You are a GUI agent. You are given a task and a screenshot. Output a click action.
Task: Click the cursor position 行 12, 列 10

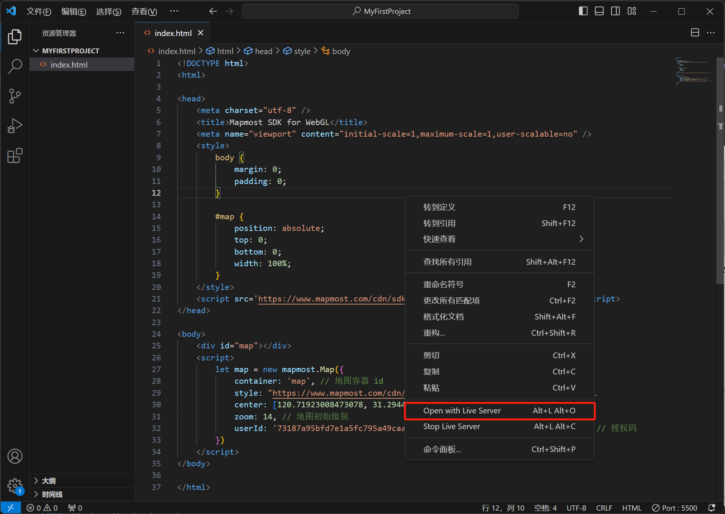503,508
